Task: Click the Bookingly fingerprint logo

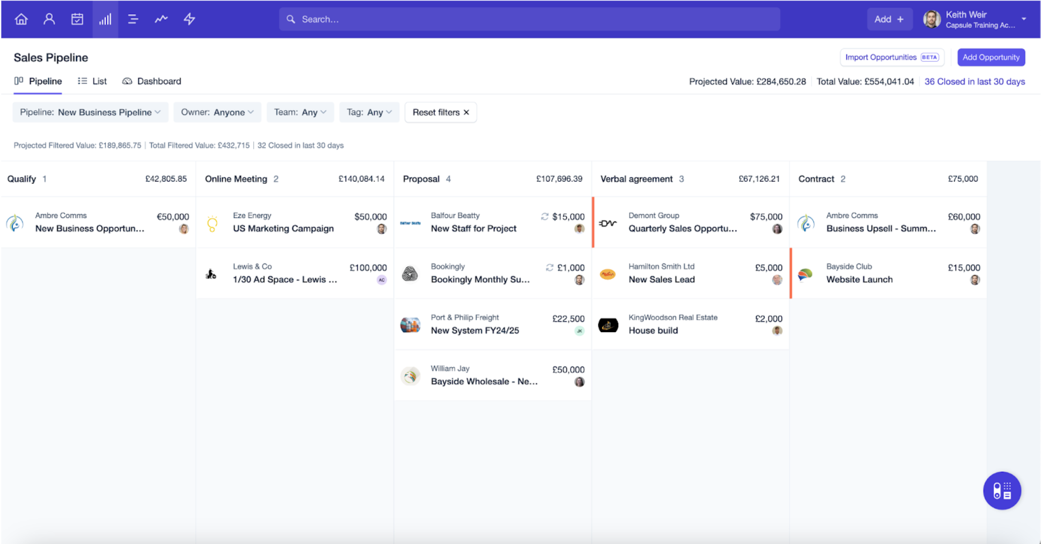Action: click(x=410, y=274)
